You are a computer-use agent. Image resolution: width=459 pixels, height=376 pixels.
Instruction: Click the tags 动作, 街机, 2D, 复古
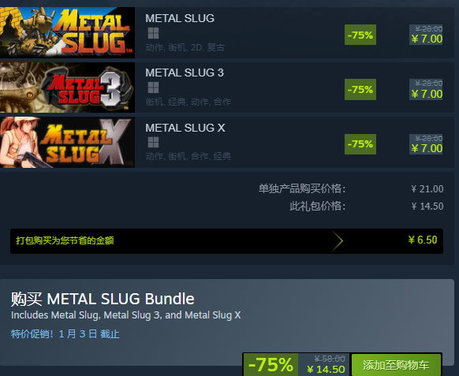pos(185,47)
